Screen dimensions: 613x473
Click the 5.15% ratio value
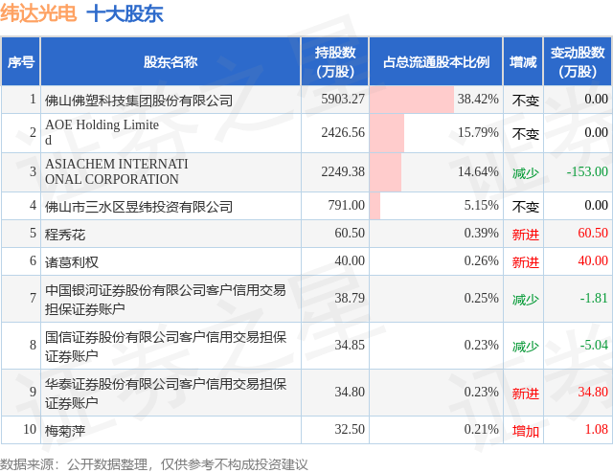click(x=481, y=205)
